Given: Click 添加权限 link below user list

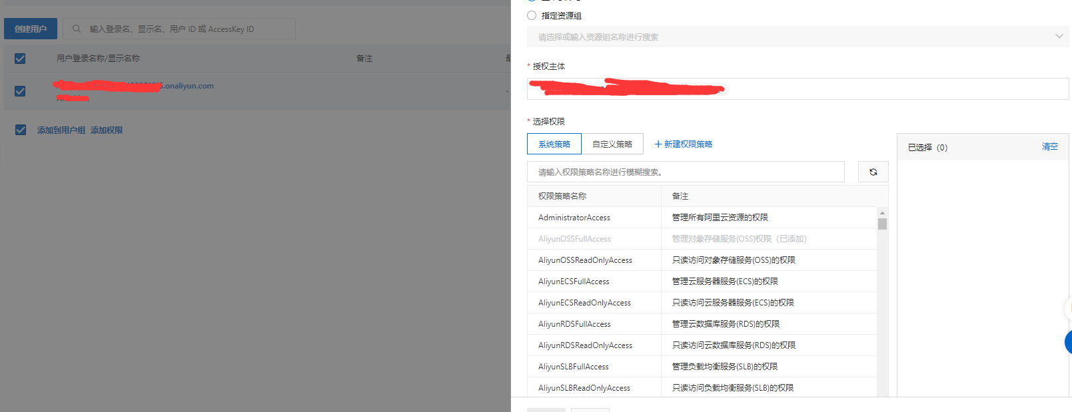Looking at the screenshot, I should (x=107, y=130).
